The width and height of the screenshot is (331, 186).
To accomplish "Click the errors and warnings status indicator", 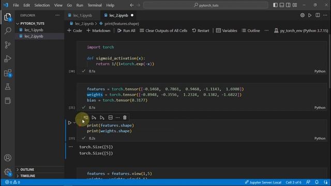I will coord(12,182).
